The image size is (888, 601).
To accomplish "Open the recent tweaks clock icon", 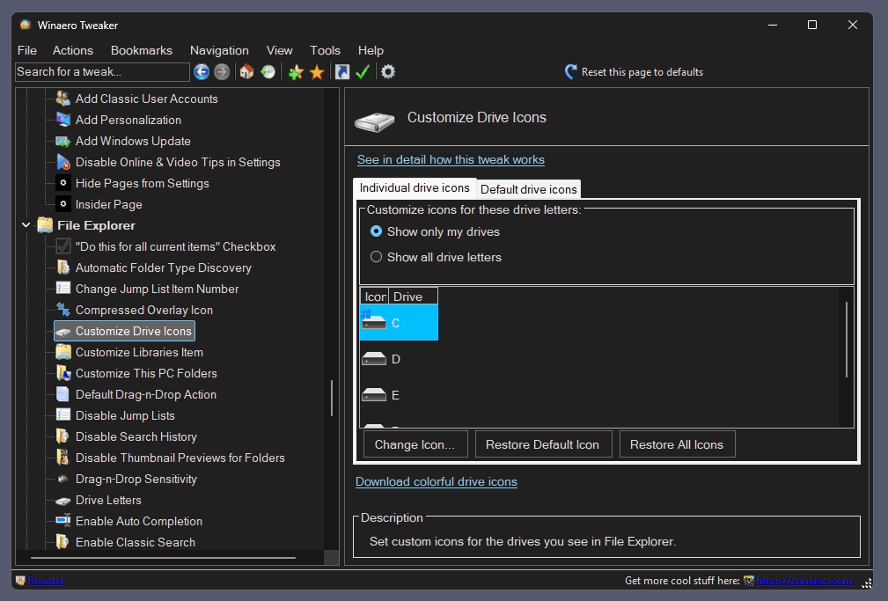I will tap(268, 72).
